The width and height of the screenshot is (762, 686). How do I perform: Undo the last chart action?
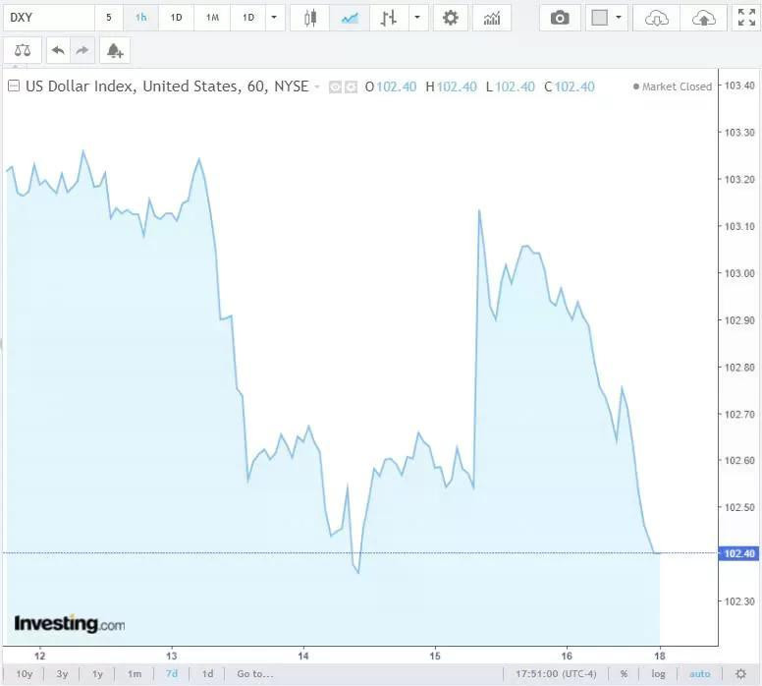tap(58, 50)
